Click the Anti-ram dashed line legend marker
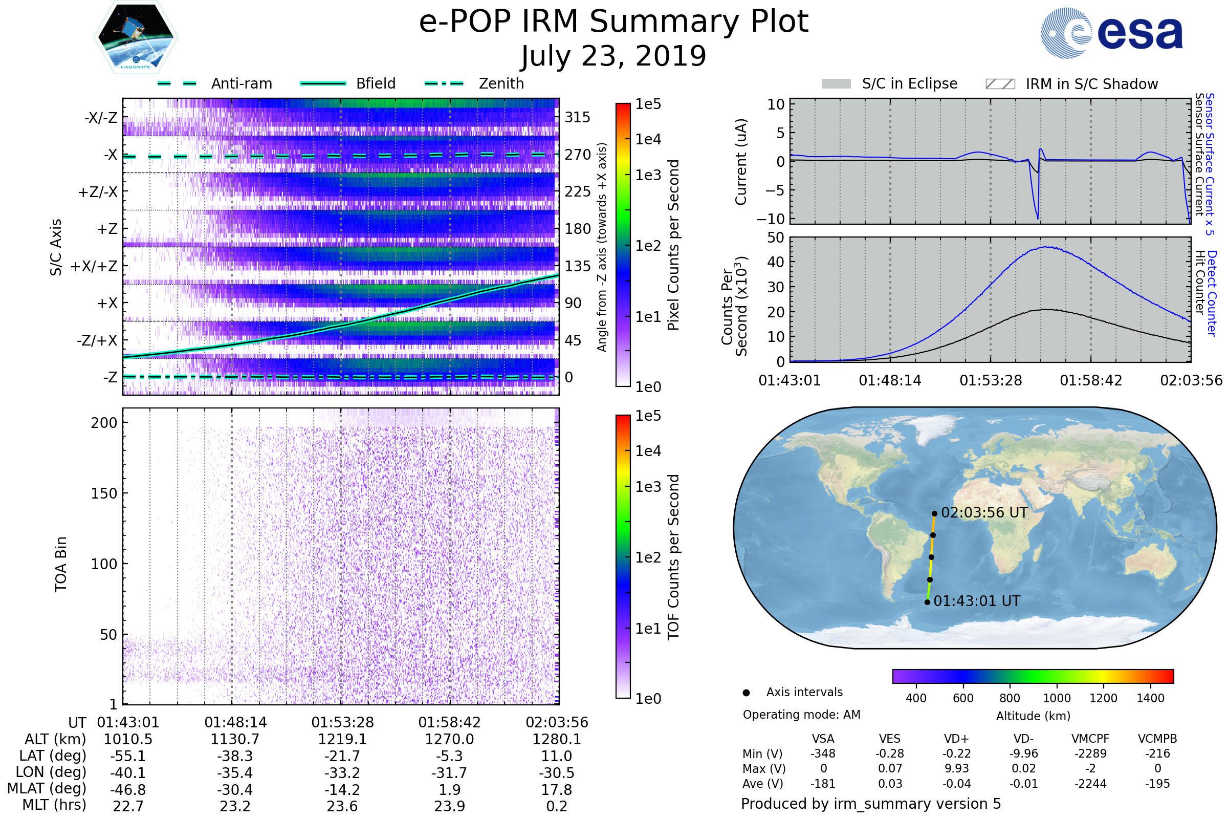 [178, 83]
